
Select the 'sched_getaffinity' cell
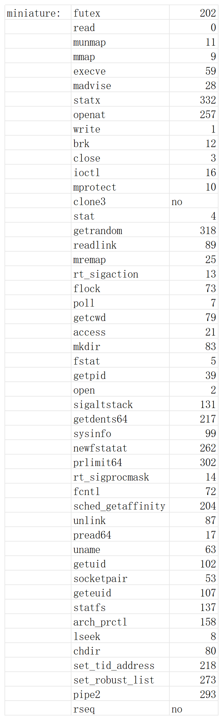click(119, 506)
